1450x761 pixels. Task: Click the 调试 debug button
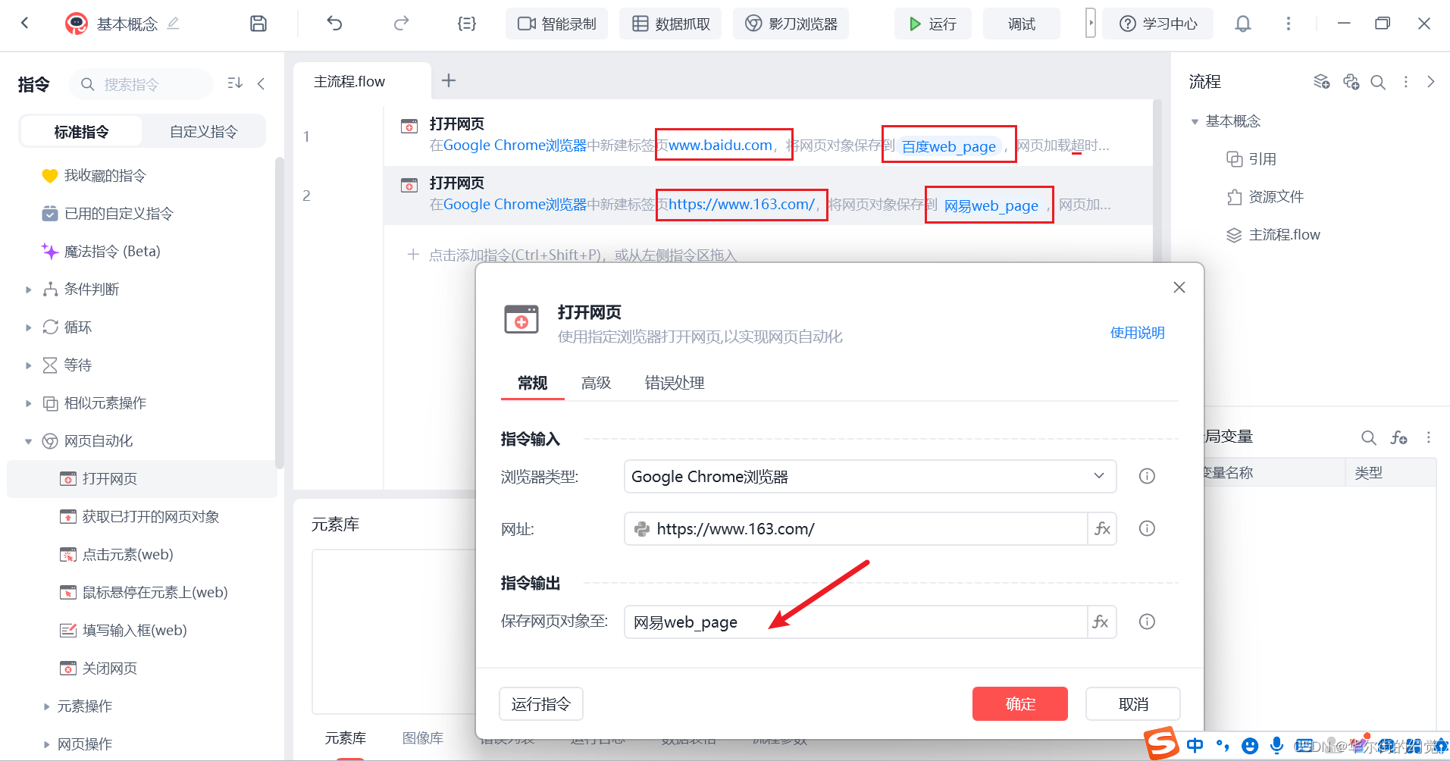point(1021,23)
